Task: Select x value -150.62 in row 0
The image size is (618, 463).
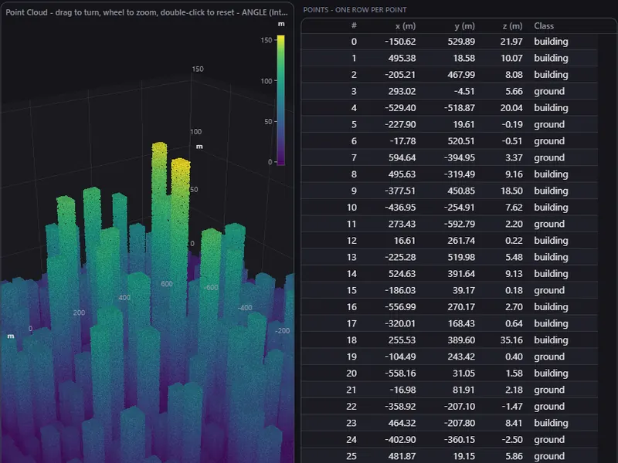Action: 400,42
